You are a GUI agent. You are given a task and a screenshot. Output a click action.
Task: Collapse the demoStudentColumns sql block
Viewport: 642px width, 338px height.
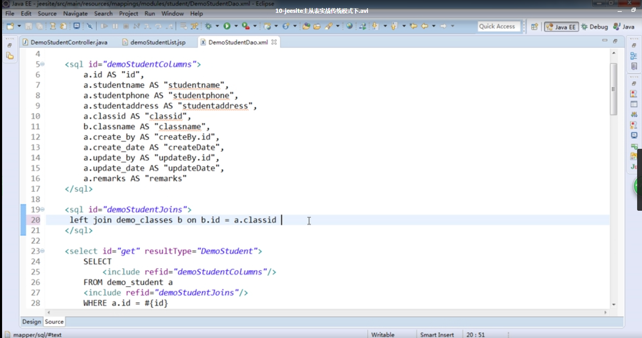coord(42,64)
